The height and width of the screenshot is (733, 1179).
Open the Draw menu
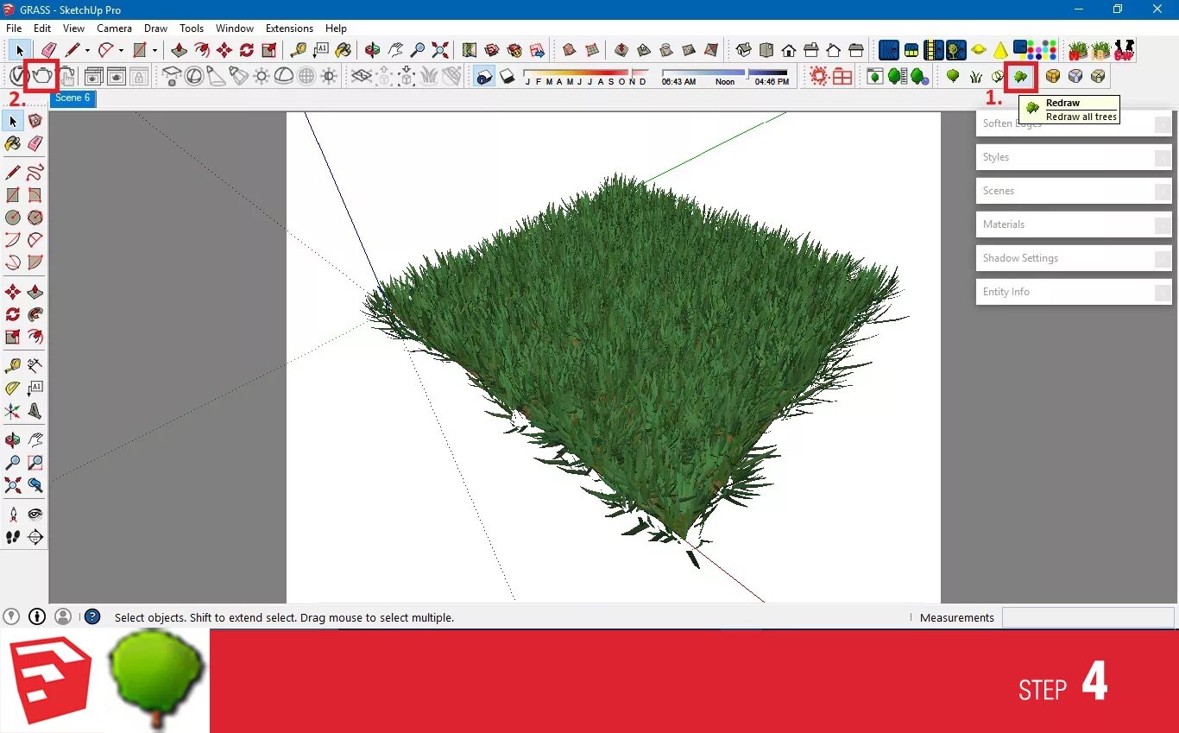pos(155,28)
